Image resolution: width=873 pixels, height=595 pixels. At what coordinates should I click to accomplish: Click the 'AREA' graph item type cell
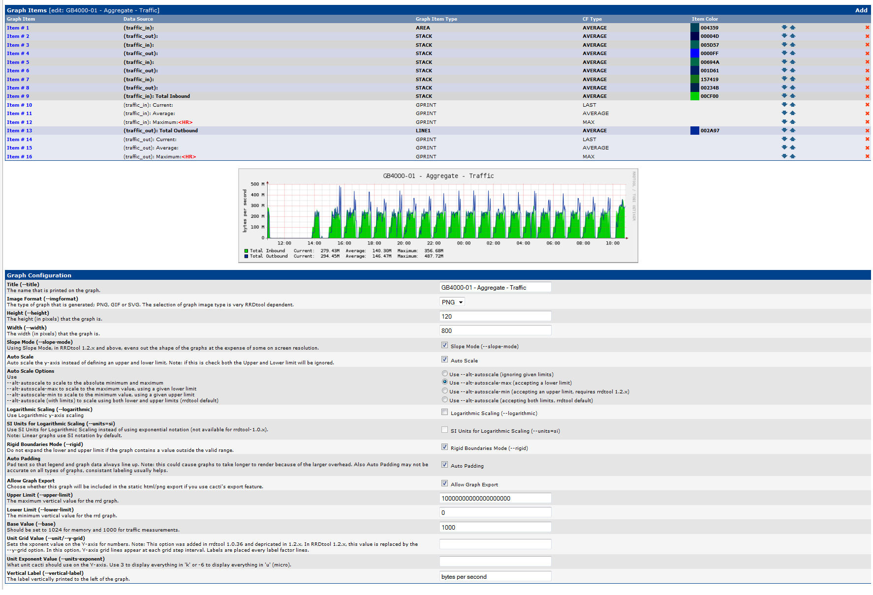(423, 28)
